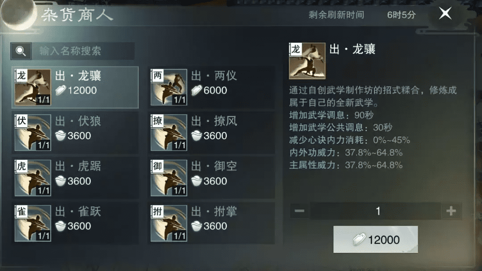Select the 出·雀跃 skill icon
This screenshot has width=482, height=271.
click(33, 223)
